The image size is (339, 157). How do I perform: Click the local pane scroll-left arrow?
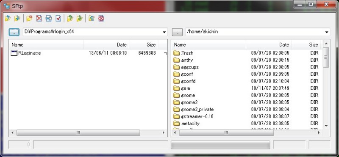12,132
